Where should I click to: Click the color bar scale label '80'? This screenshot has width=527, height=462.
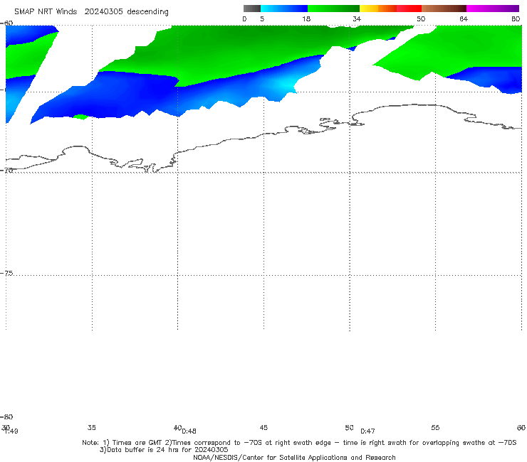516,19
